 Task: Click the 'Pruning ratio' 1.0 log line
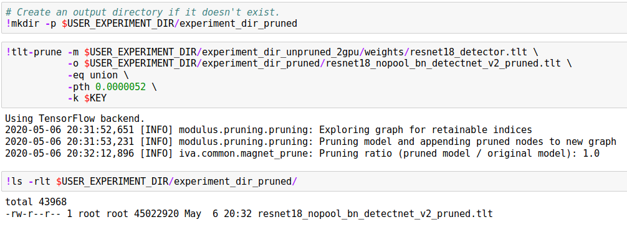coord(302,153)
